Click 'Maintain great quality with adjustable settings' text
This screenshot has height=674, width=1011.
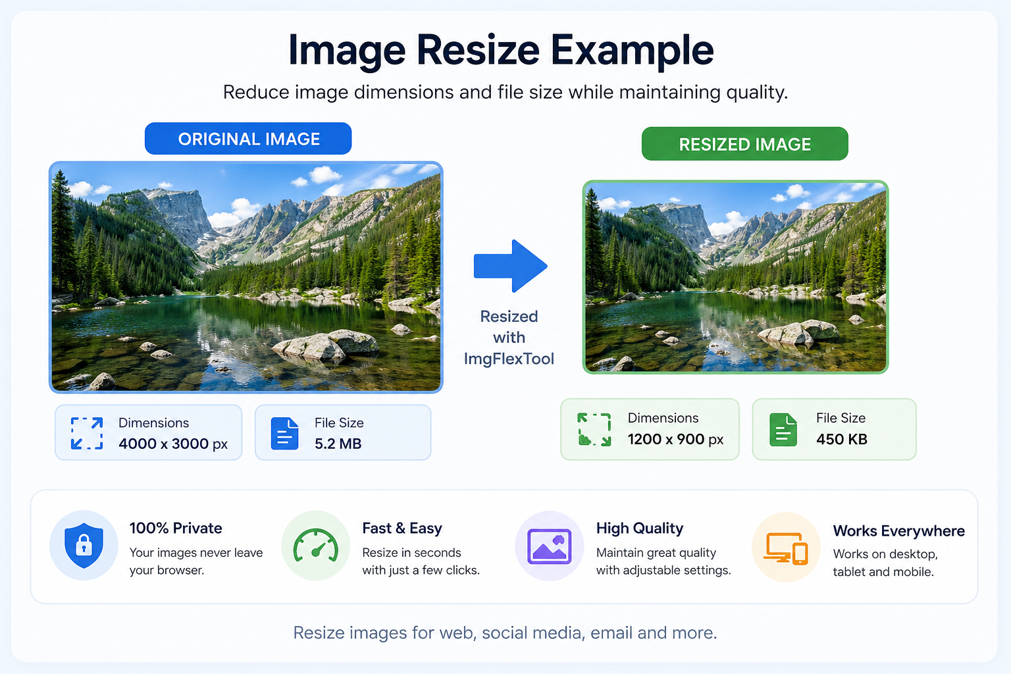tap(663, 561)
